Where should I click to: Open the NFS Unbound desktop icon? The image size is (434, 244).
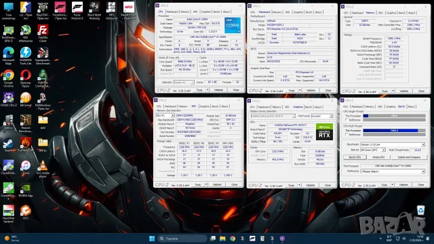111,11
